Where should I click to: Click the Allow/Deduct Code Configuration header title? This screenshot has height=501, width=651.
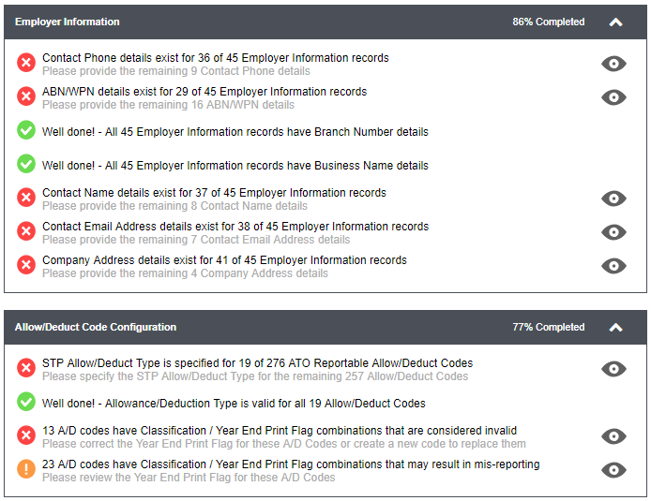coord(96,327)
